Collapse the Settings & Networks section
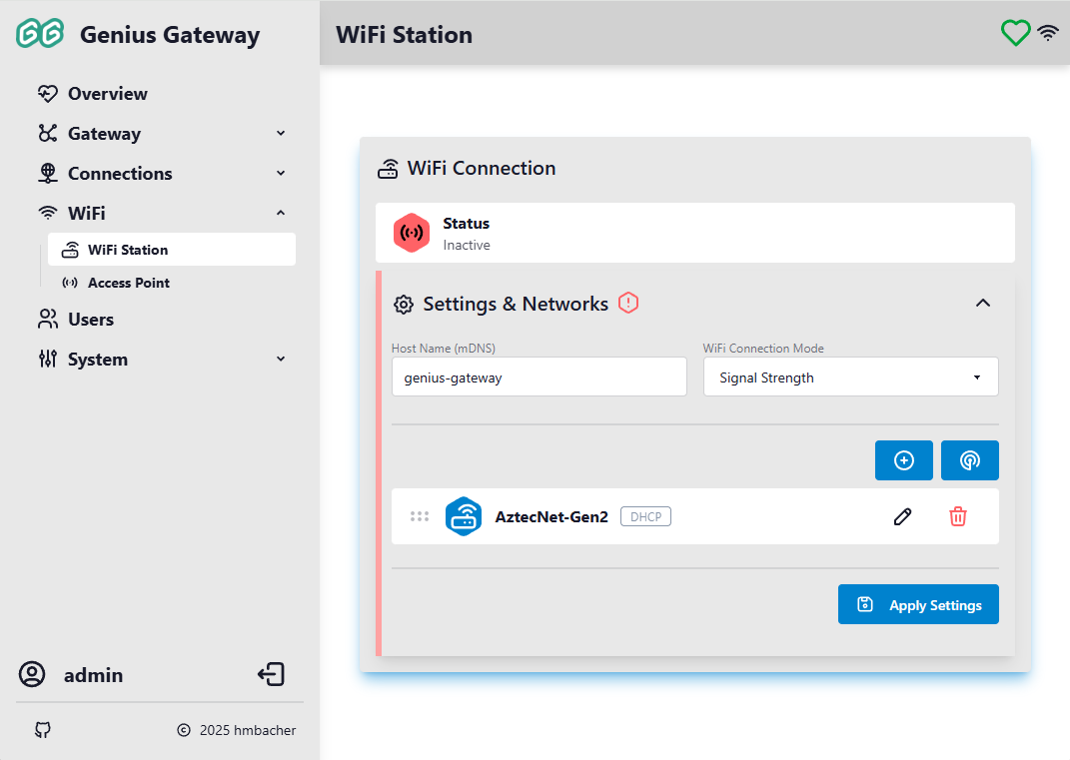This screenshot has width=1070, height=760. click(x=982, y=304)
